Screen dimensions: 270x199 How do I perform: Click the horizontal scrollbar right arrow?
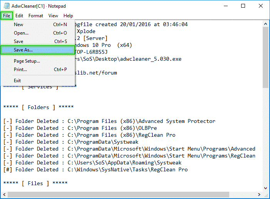pyautogui.click(x=259, y=194)
